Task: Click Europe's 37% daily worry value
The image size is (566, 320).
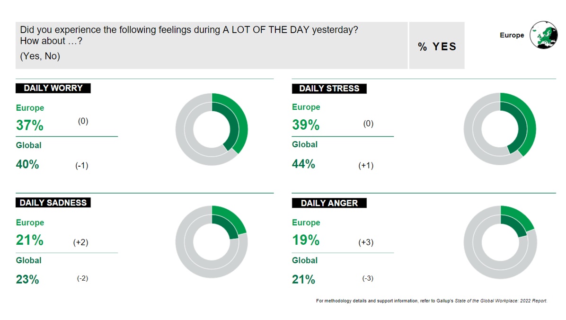Action: [30, 125]
